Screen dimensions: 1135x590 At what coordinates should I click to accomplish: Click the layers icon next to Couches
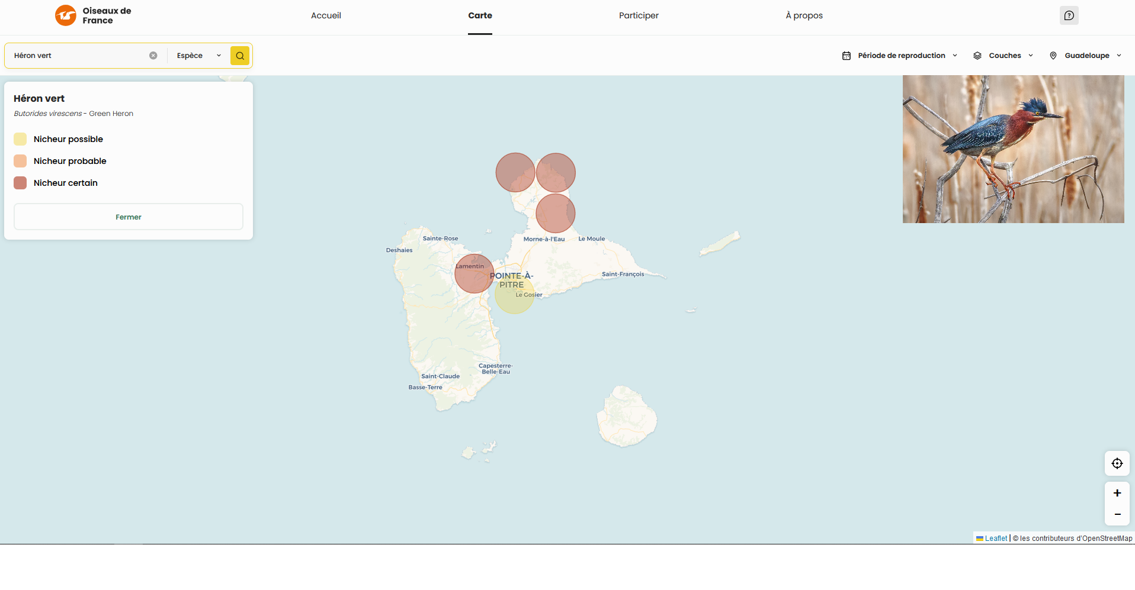pos(977,56)
